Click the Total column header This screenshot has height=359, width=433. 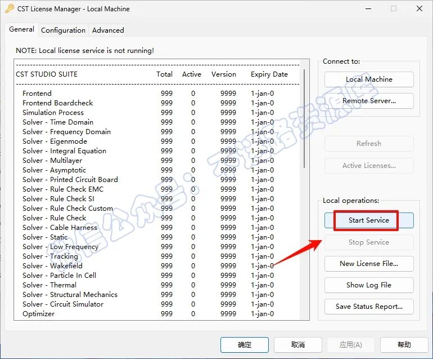[x=164, y=74]
